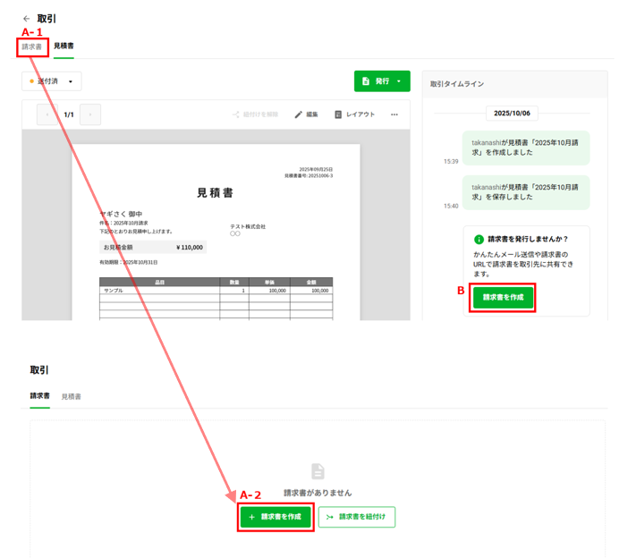Viewport: 619px width, 558px height.
Task: Select the 請求書 tab in the lower screen
Action: [x=40, y=396]
